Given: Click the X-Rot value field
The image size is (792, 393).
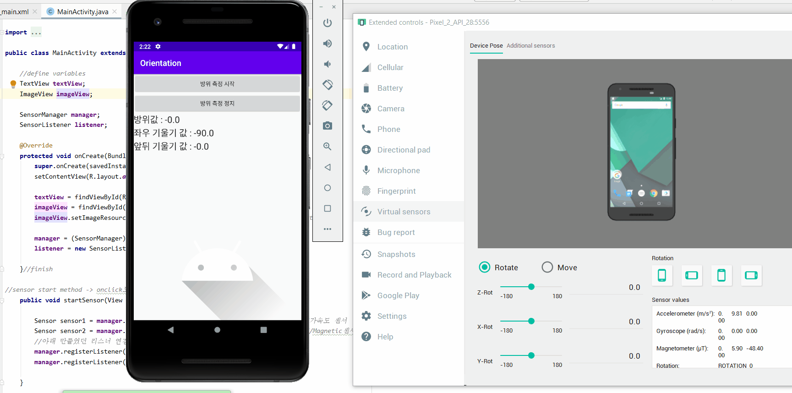Looking at the screenshot, I should pos(607,322).
